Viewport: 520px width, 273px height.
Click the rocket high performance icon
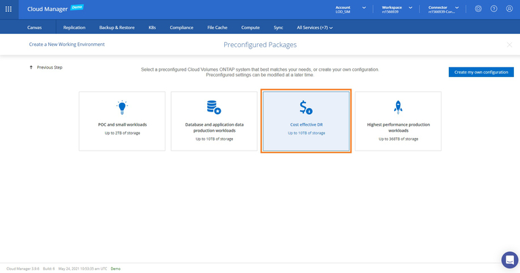point(398,107)
